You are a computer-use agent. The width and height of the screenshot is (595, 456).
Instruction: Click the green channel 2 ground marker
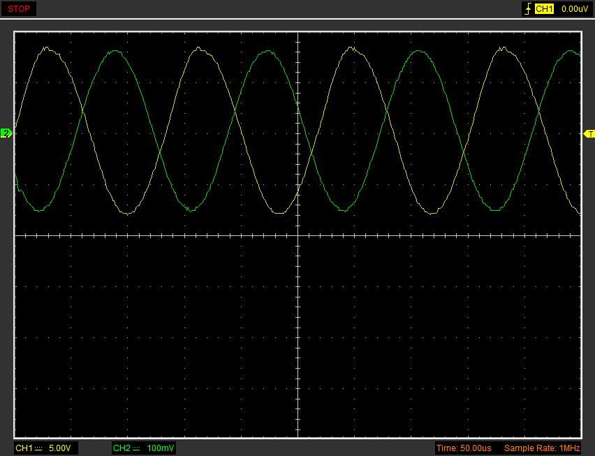click(6, 133)
